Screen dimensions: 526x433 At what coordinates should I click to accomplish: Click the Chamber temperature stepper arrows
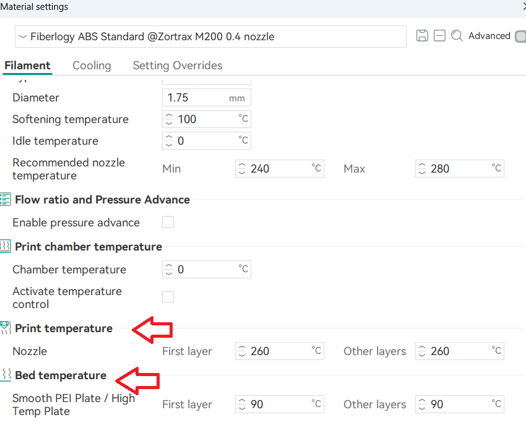click(x=168, y=270)
